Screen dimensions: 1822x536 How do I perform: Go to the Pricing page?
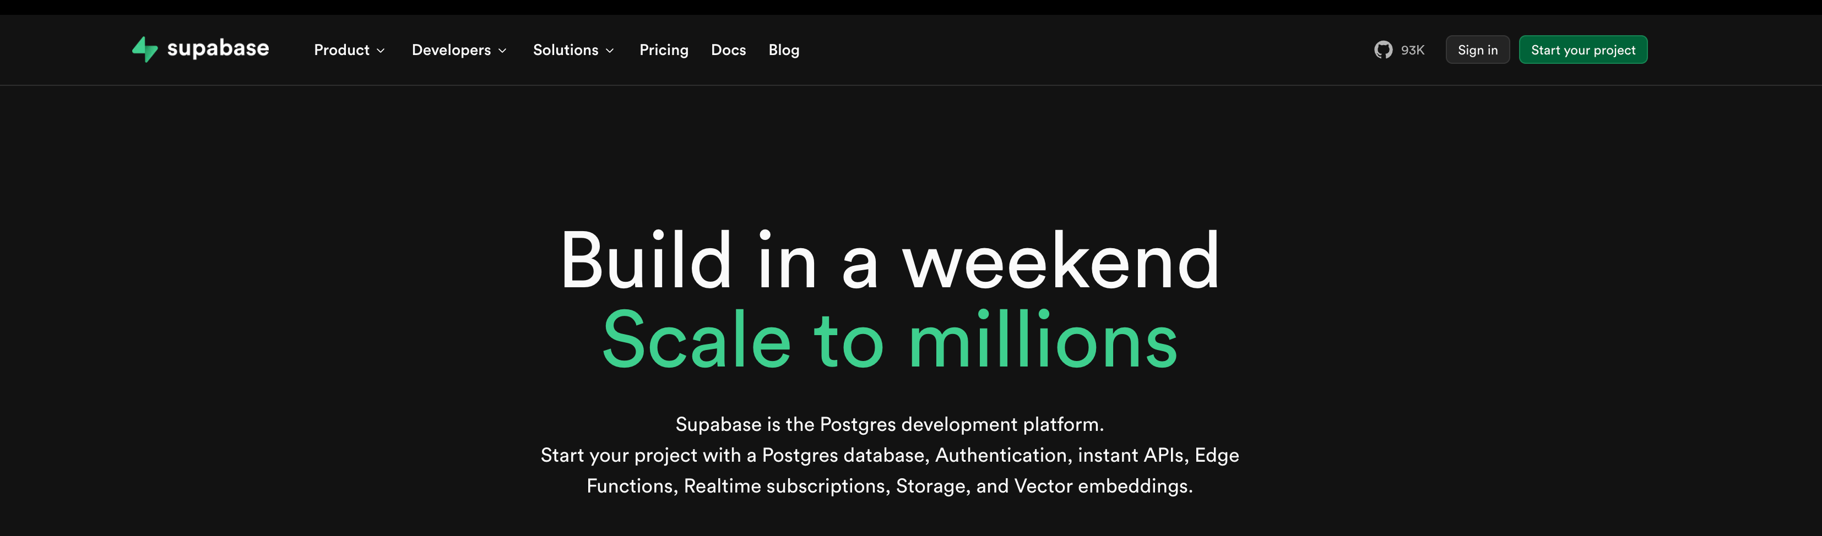click(x=664, y=50)
